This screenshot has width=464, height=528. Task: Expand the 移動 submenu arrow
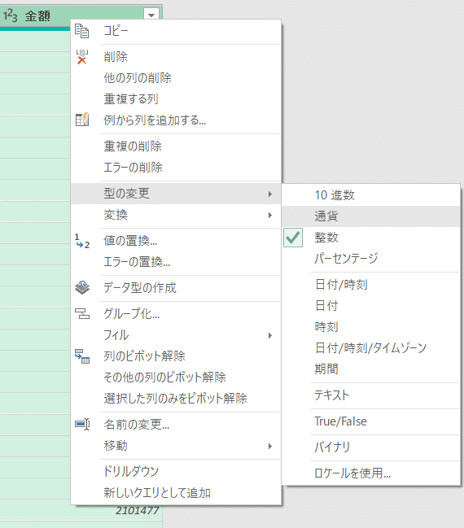(x=270, y=446)
